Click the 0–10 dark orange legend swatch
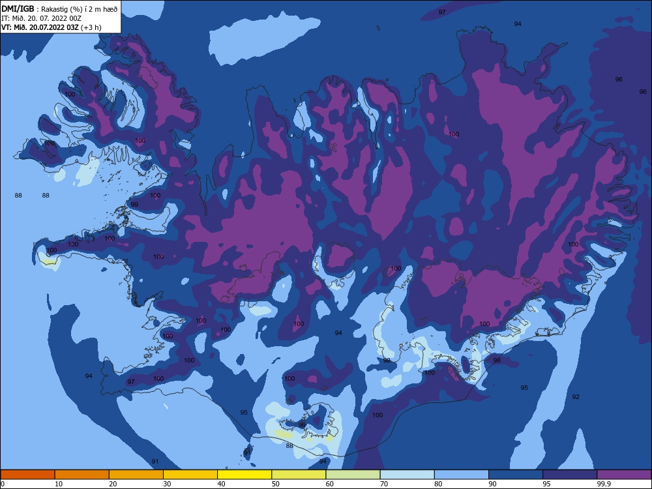This screenshot has height=489, width=652. (x=27, y=475)
